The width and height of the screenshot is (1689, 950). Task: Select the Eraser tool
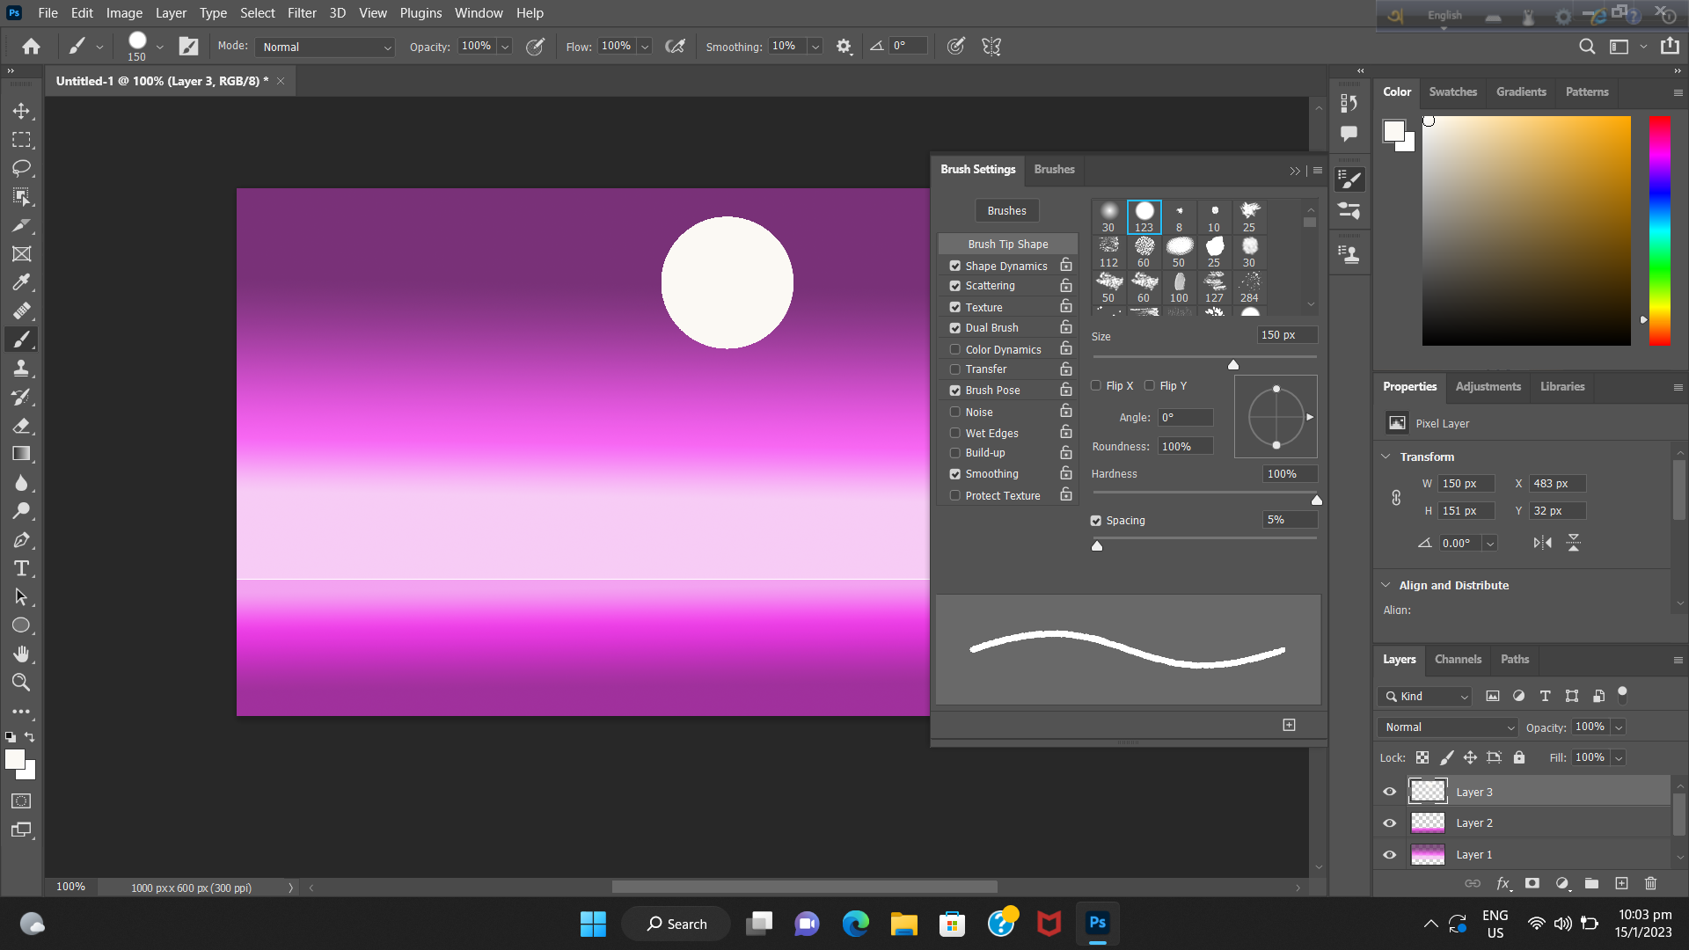pos(22,426)
